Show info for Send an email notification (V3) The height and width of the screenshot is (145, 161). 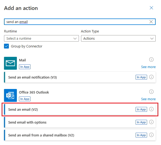point(151,77)
